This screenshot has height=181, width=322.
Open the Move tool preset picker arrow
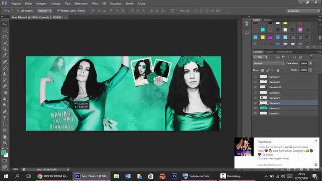[x=12, y=11]
